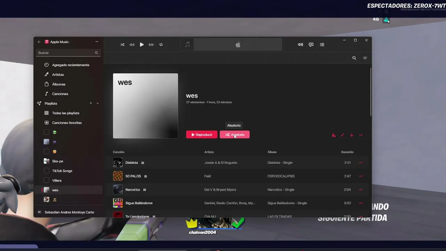Toggle shuffle in the playback controls

[122, 45]
